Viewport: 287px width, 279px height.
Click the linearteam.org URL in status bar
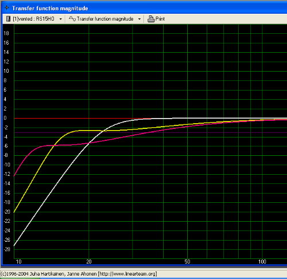tap(128, 274)
